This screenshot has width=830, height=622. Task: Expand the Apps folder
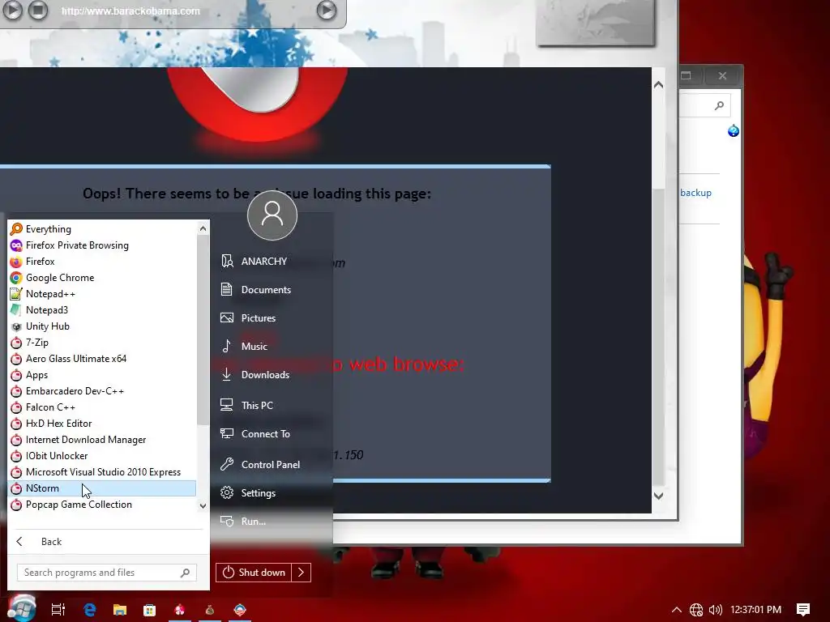tap(101, 375)
